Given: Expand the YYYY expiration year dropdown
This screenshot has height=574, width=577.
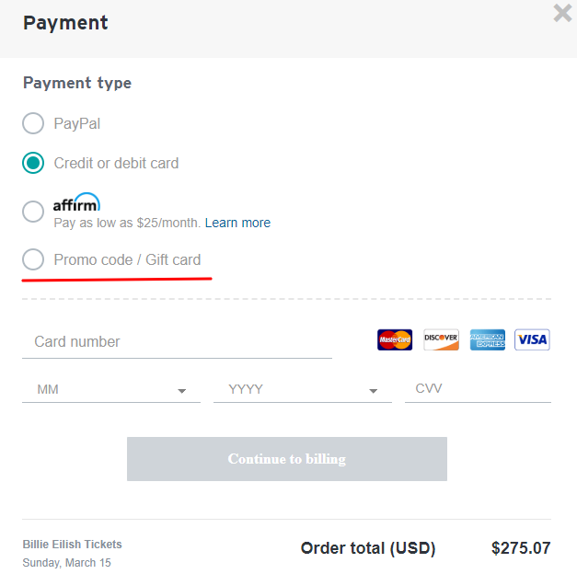Looking at the screenshot, I should point(303,390).
